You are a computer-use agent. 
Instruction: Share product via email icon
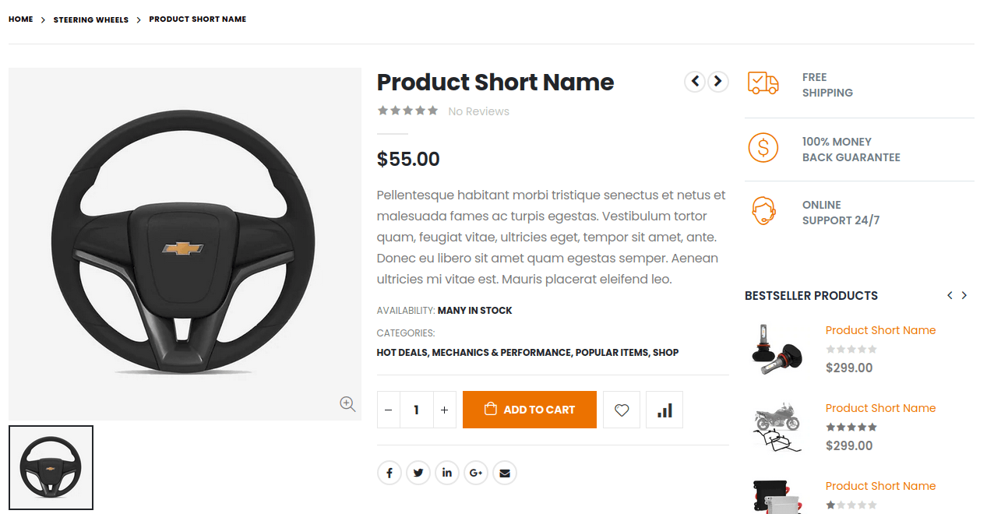(505, 473)
